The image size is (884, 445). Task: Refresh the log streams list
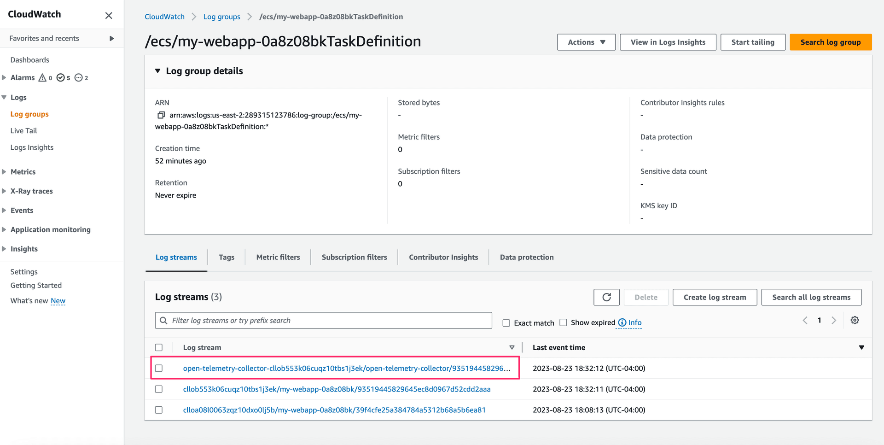pos(606,297)
